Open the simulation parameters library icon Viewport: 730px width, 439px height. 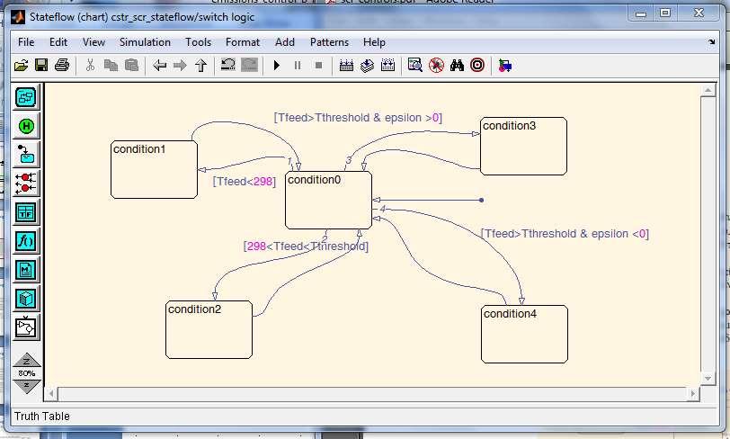[x=346, y=66]
